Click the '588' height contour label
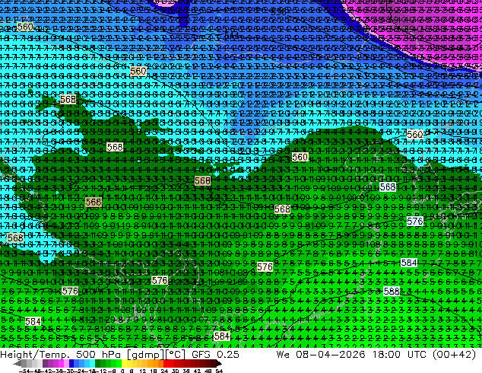The width and height of the screenshot is (482, 373). (392, 291)
